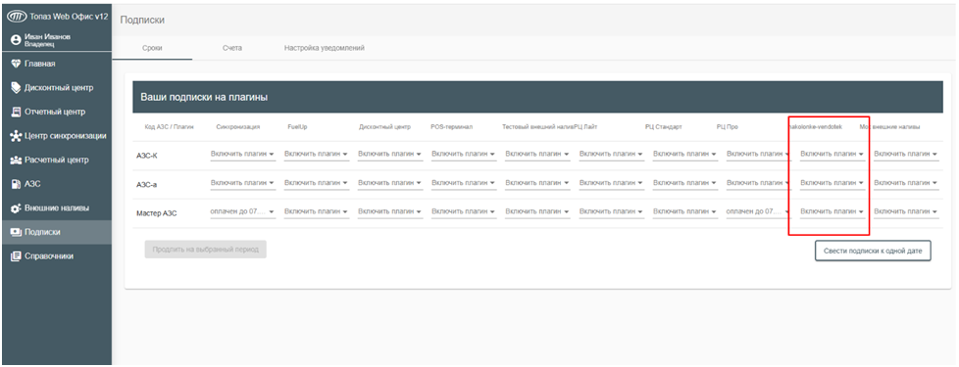The height and width of the screenshot is (367, 959).
Task: Open Дисконтный центр dropdown for АЗС-К
Action: (x=390, y=155)
